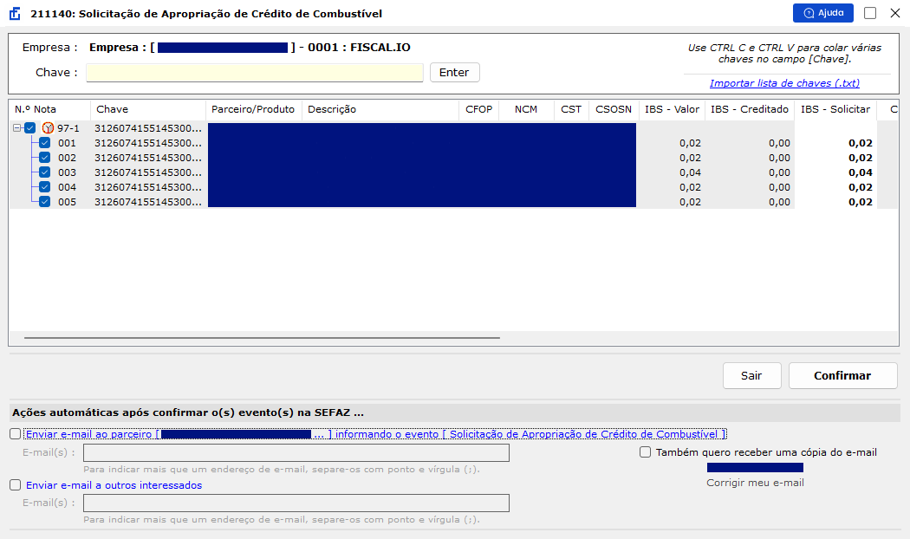Click Corrigir meu e-mail link
The height and width of the screenshot is (539, 910).
coord(755,483)
